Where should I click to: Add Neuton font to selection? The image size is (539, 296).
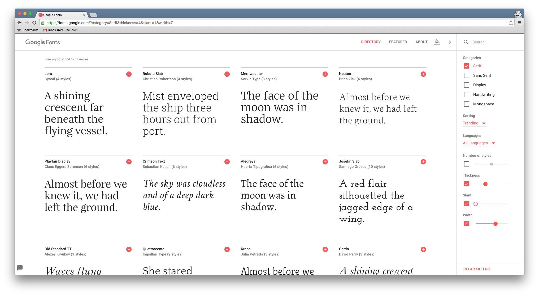(423, 74)
